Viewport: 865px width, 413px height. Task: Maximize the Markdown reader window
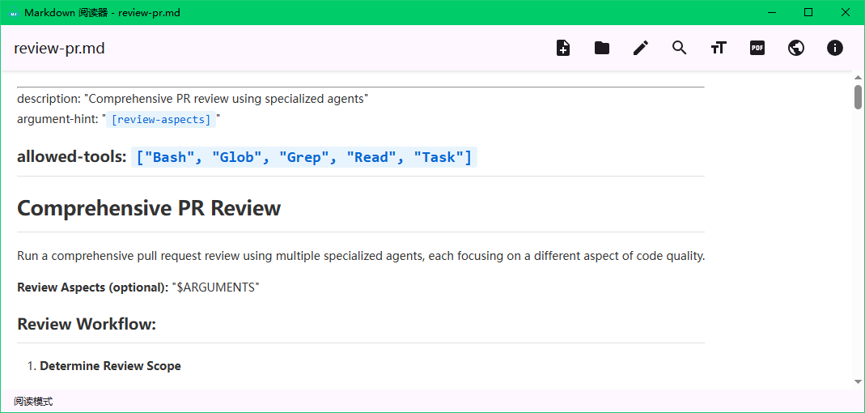(808, 12)
